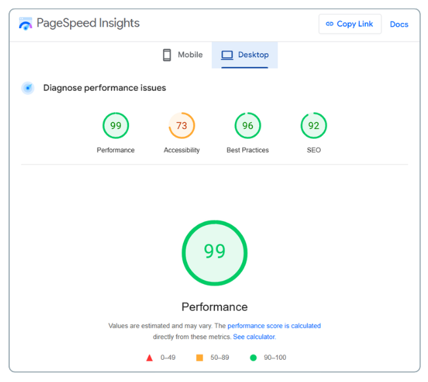
Task: Click the large 99 performance gauge
Action: (215, 253)
